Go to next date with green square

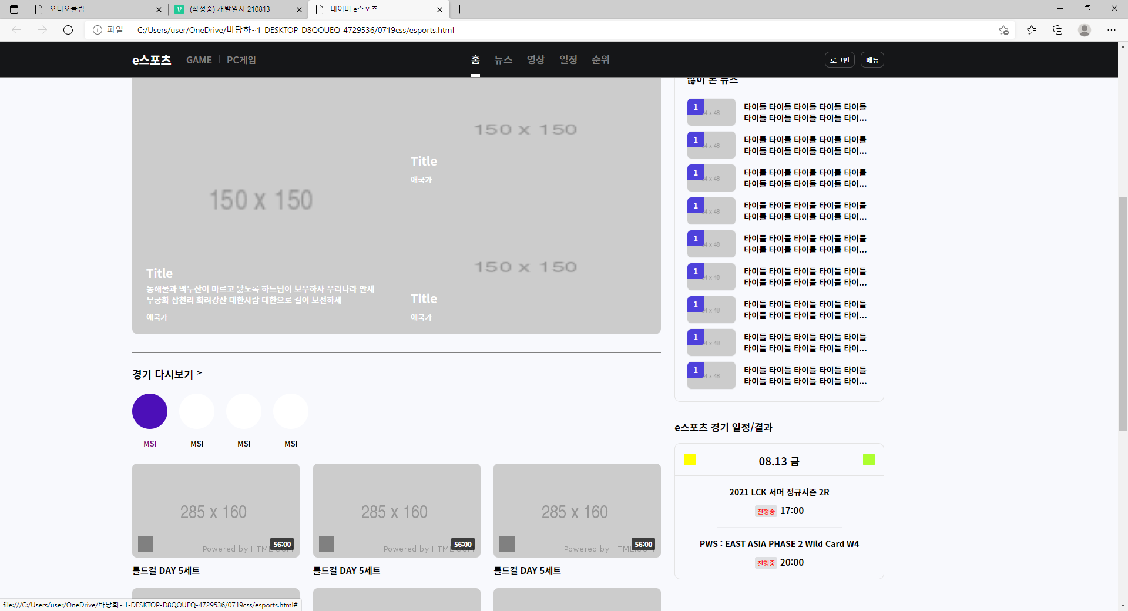(x=868, y=459)
